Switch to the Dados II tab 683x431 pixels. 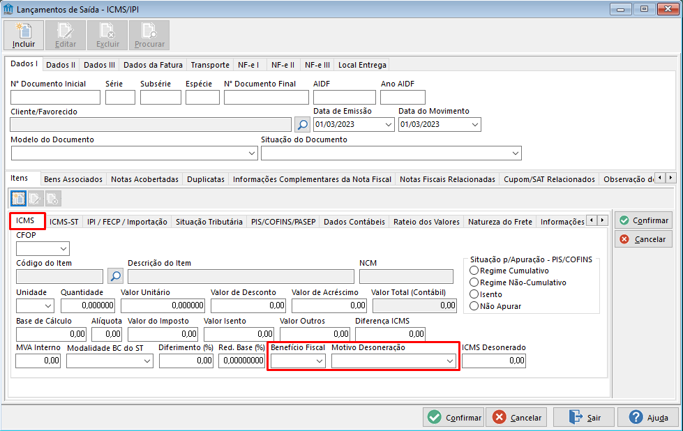point(61,65)
